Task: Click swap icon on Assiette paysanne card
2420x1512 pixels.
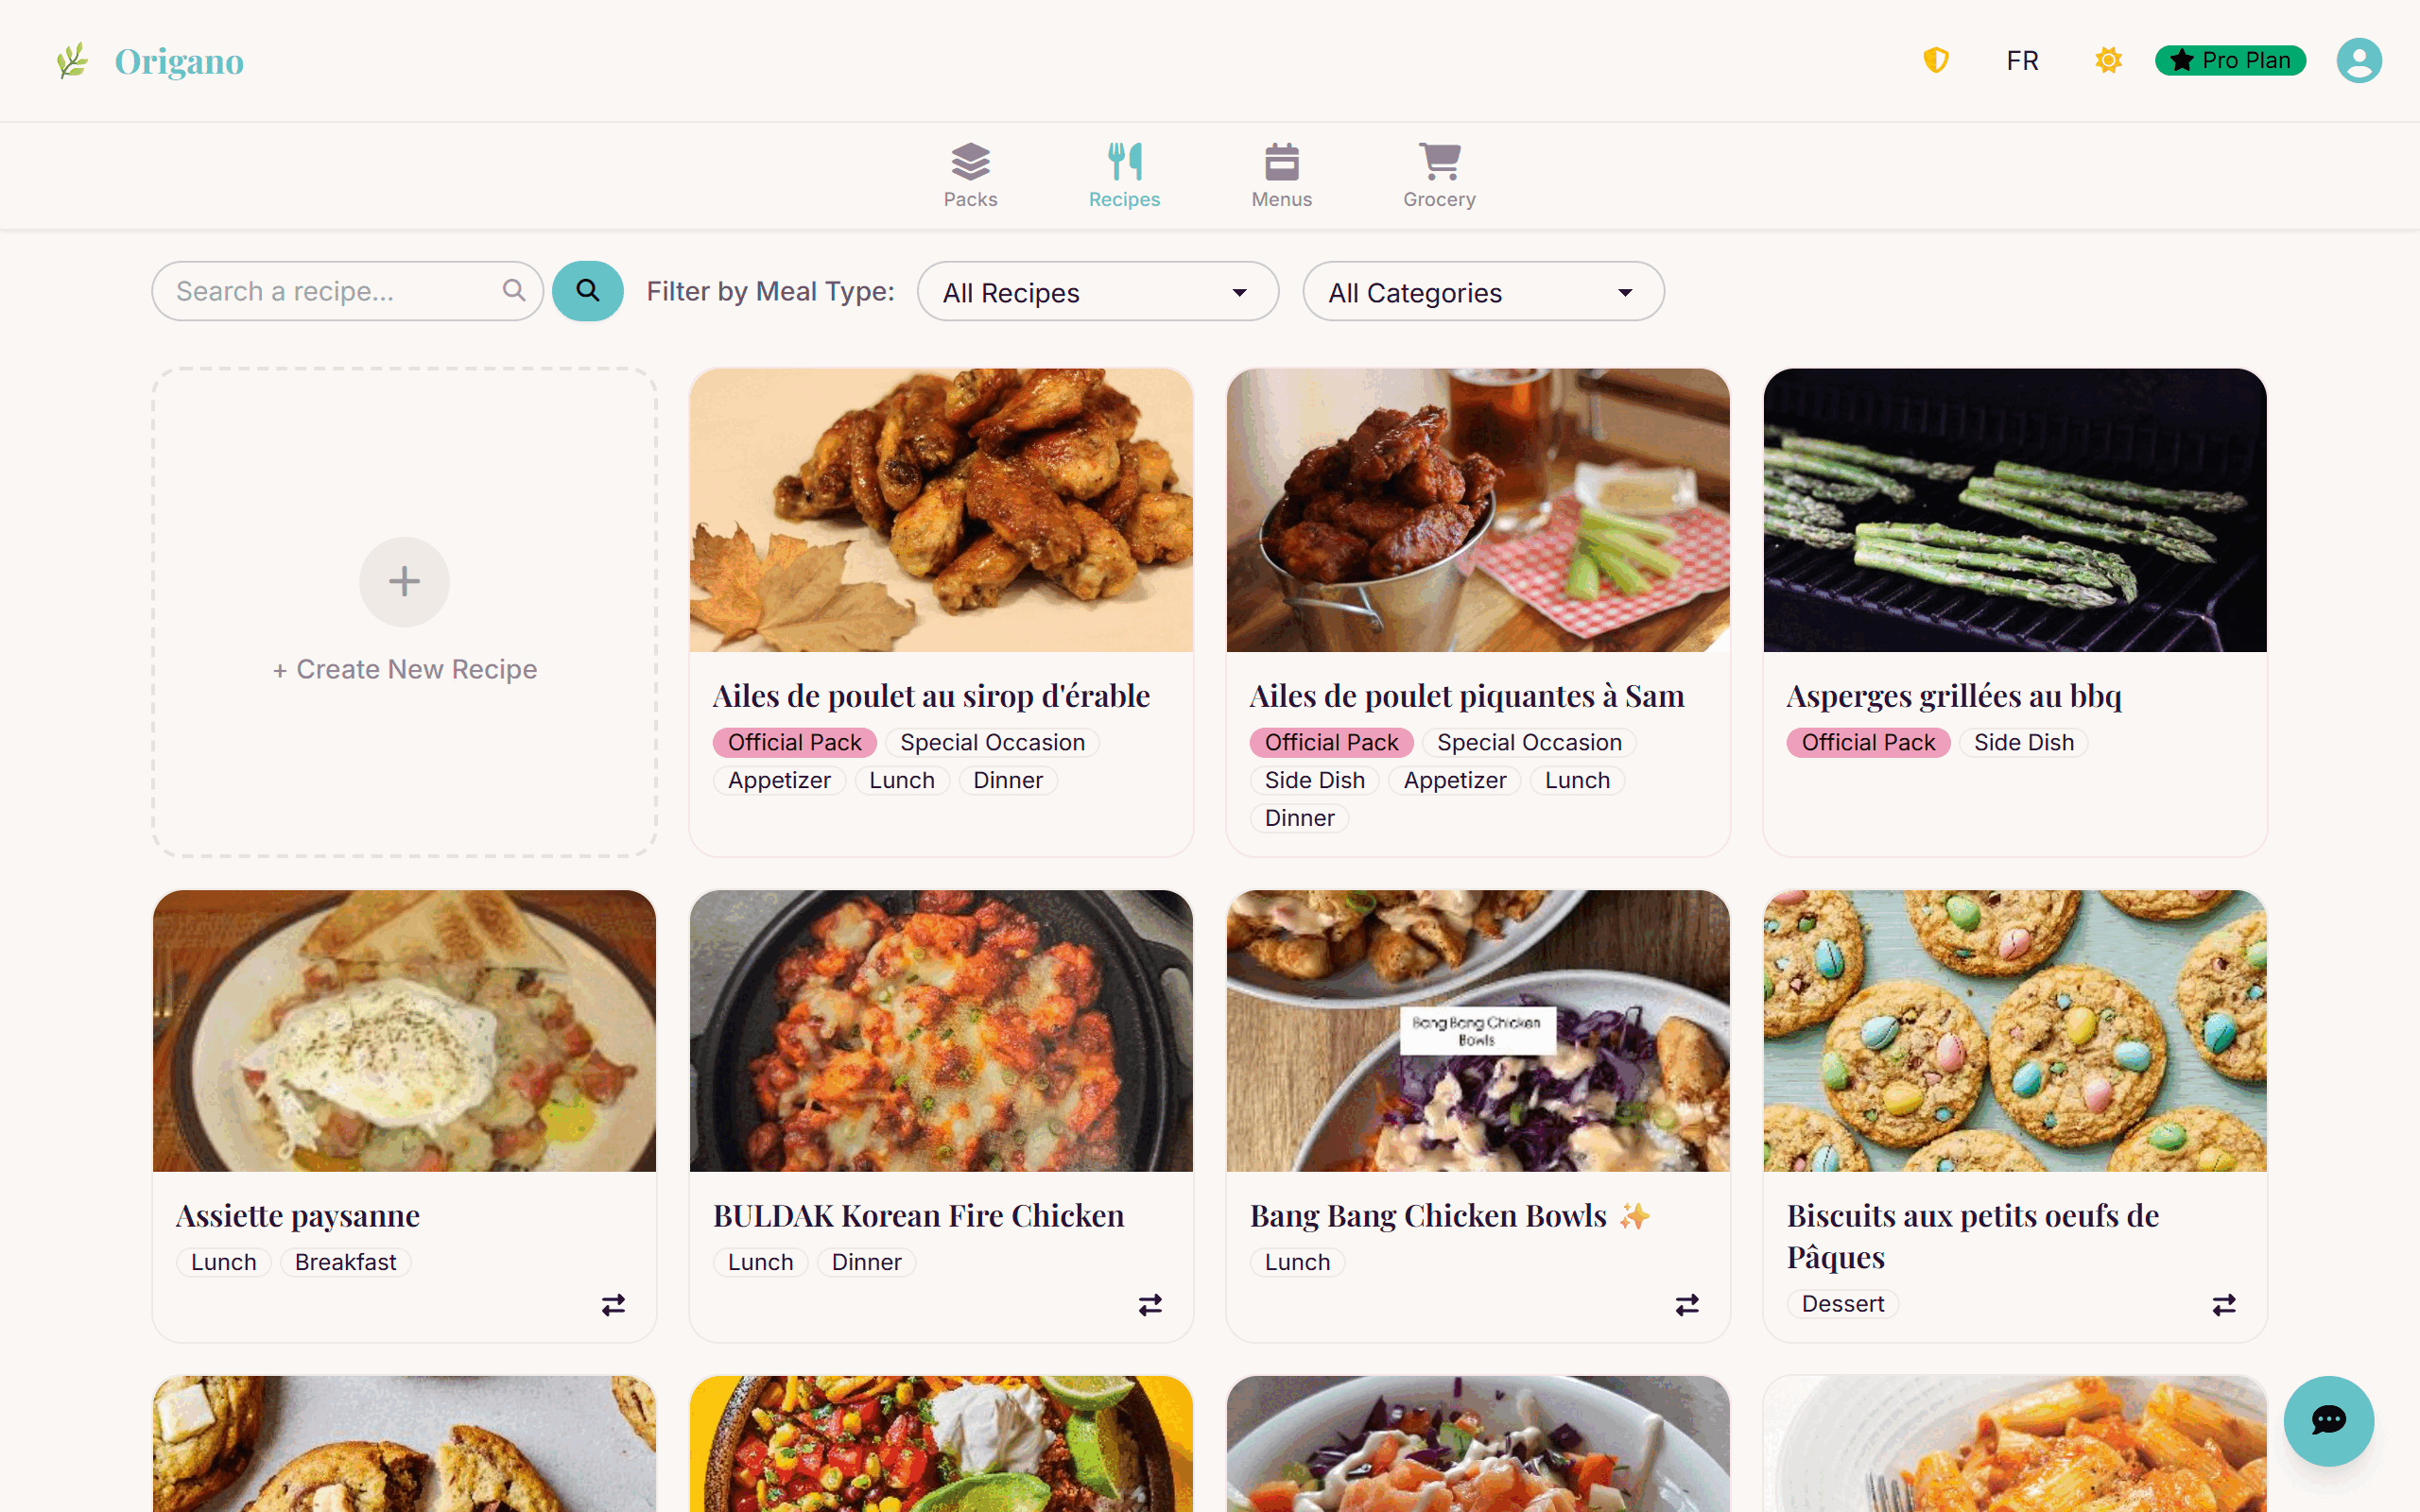Action: click(613, 1304)
